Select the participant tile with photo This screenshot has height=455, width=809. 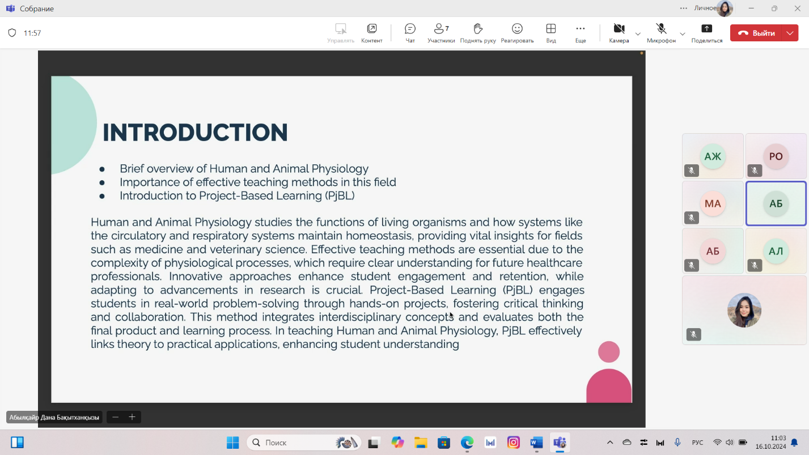click(x=744, y=310)
